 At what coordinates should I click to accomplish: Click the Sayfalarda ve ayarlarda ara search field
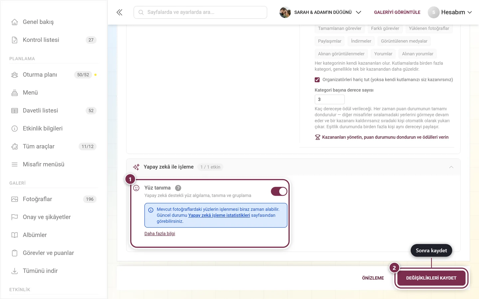tap(200, 12)
